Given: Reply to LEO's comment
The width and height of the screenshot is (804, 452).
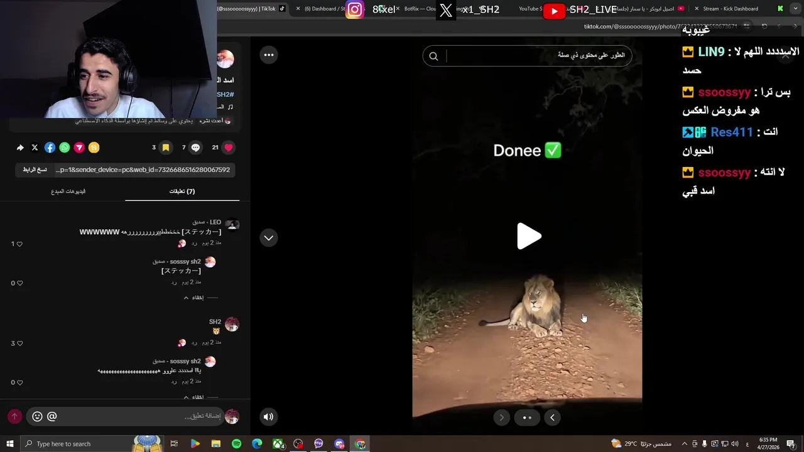Looking at the screenshot, I should click(x=194, y=243).
